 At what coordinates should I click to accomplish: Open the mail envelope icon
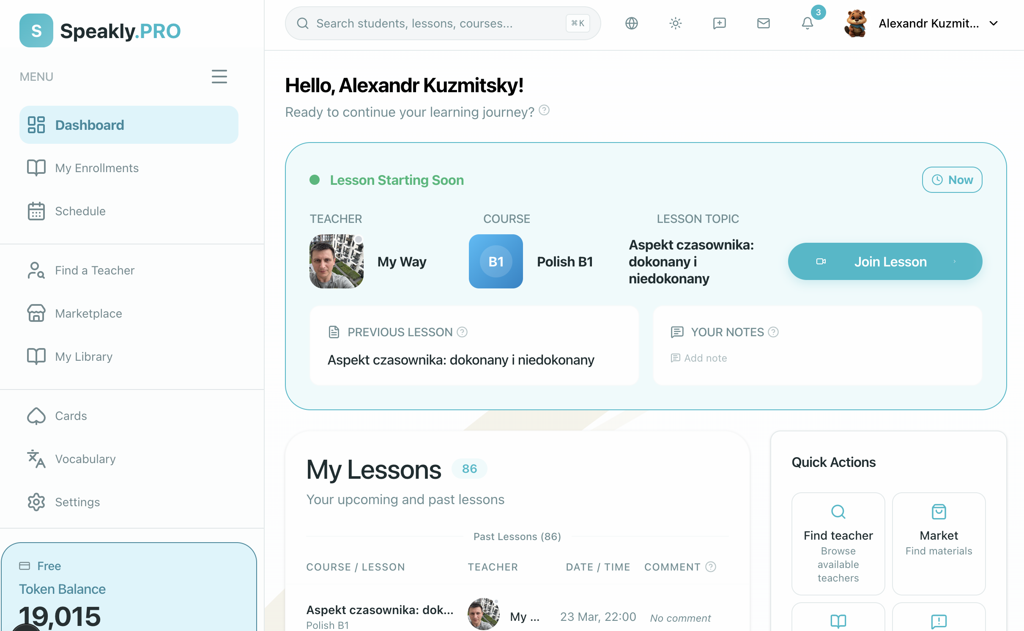(763, 23)
